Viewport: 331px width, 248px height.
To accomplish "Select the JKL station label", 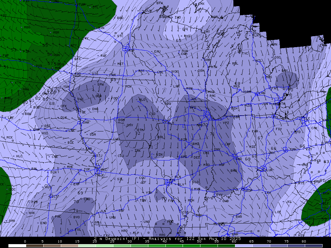I will 289,202.
